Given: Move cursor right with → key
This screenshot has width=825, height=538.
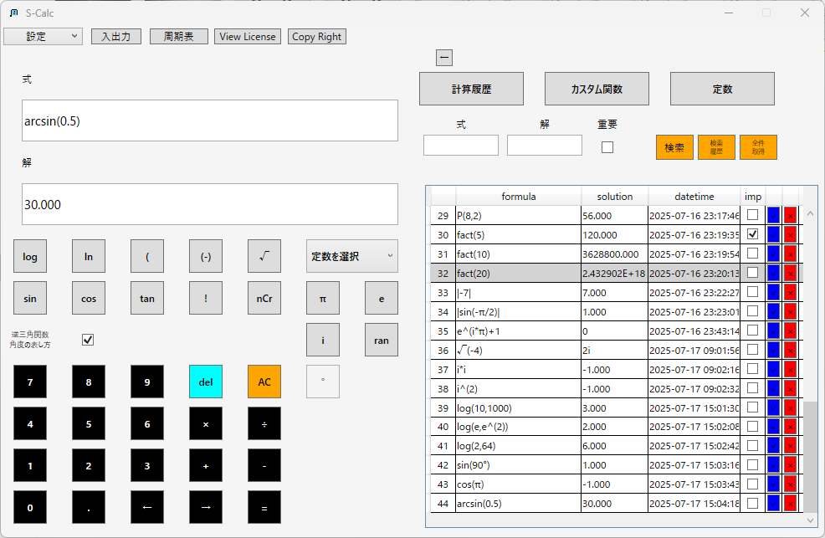Looking at the screenshot, I should coord(206,507).
